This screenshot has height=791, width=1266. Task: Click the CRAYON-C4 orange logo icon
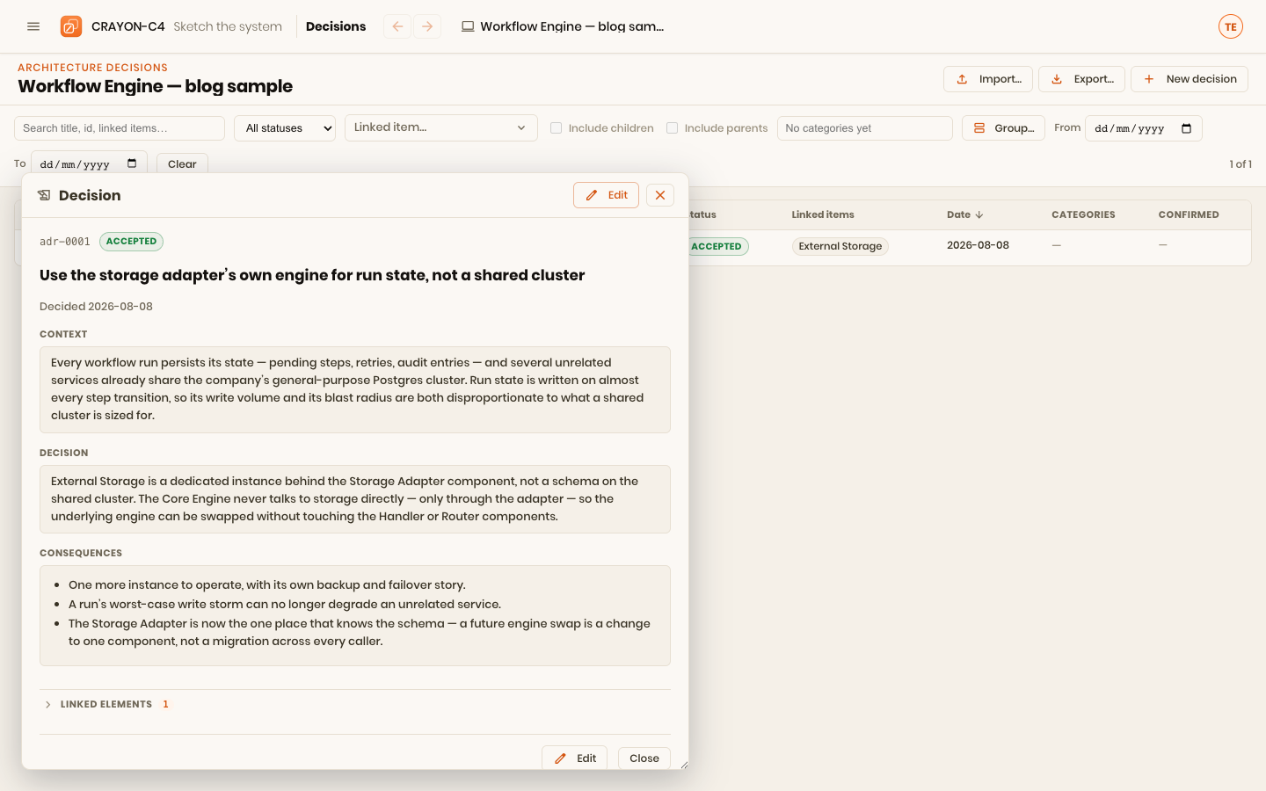tap(71, 26)
